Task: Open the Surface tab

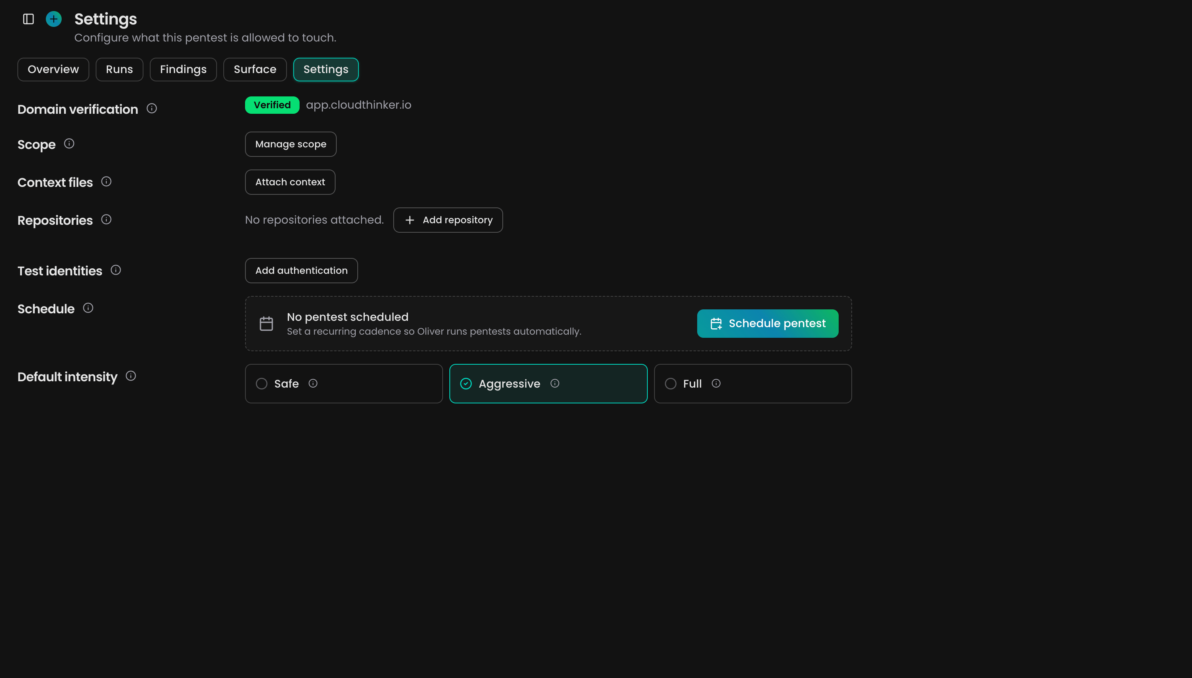Action: pyautogui.click(x=255, y=70)
